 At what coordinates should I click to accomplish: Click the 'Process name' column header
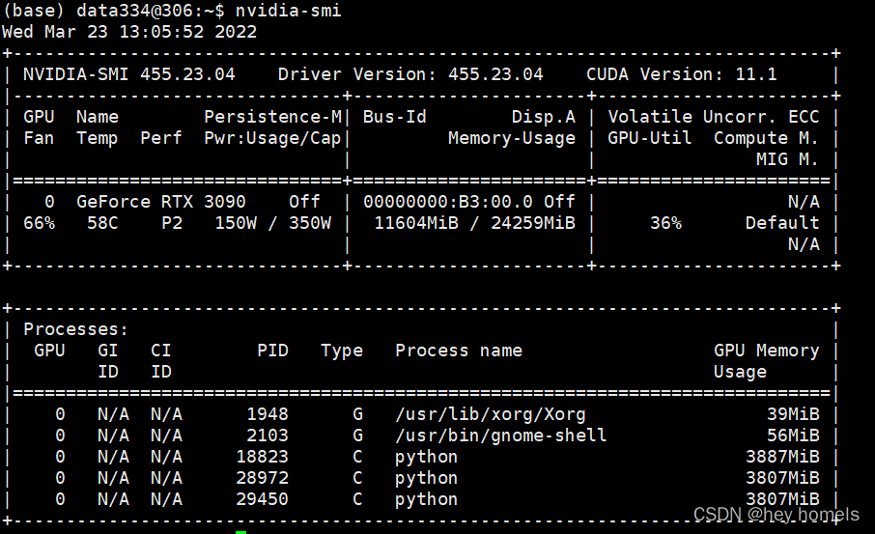(459, 351)
